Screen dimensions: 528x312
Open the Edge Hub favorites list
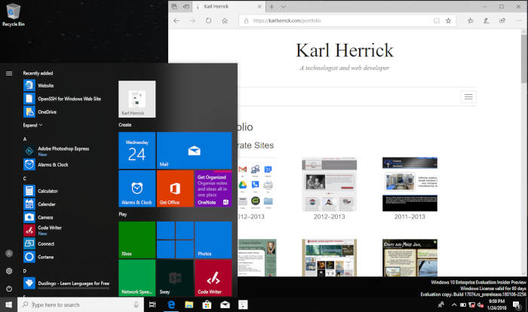[471, 20]
